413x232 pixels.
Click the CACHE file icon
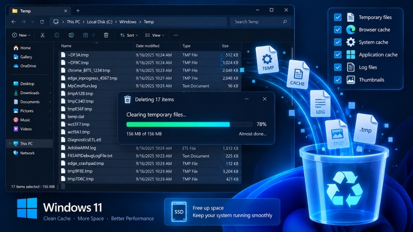pyautogui.click(x=298, y=75)
